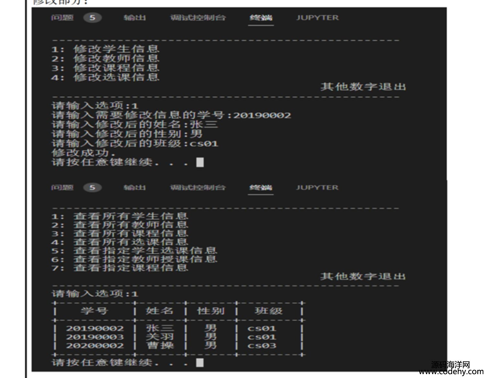
Task: Open the 问题 tab in the upper panel
Action: click(62, 17)
